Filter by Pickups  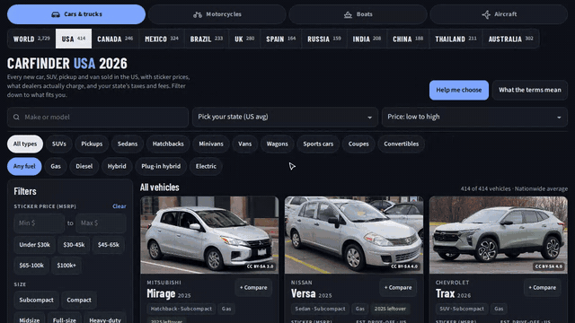[92, 144]
